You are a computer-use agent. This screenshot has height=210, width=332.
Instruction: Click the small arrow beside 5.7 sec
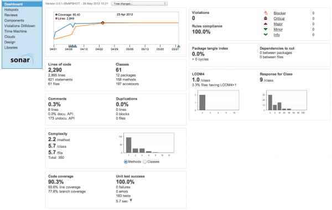click(131, 200)
